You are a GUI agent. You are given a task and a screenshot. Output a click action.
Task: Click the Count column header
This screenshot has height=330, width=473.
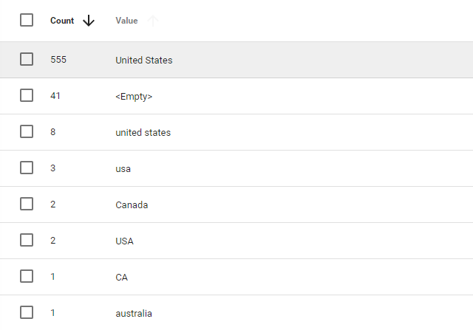point(62,21)
